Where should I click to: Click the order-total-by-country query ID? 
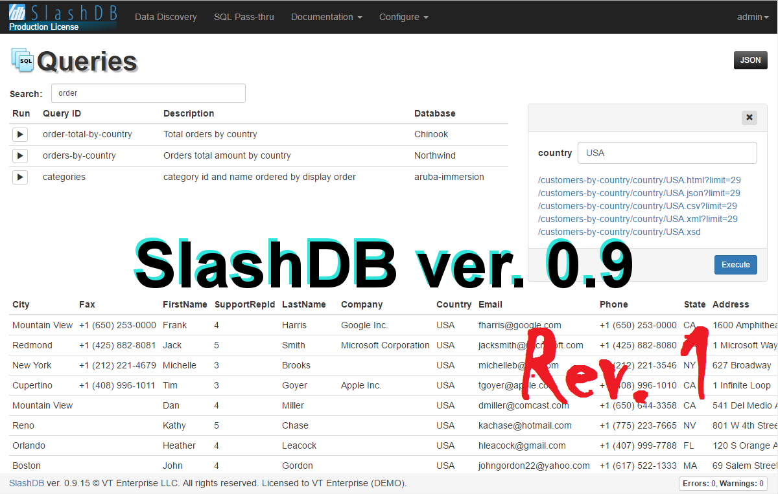[x=88, y=135]
